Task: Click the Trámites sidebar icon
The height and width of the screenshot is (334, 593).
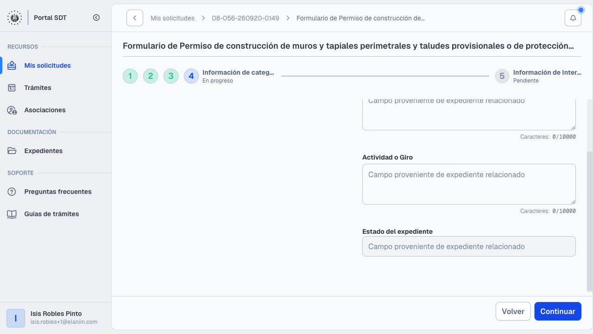Action: click(x=12, y=88)
